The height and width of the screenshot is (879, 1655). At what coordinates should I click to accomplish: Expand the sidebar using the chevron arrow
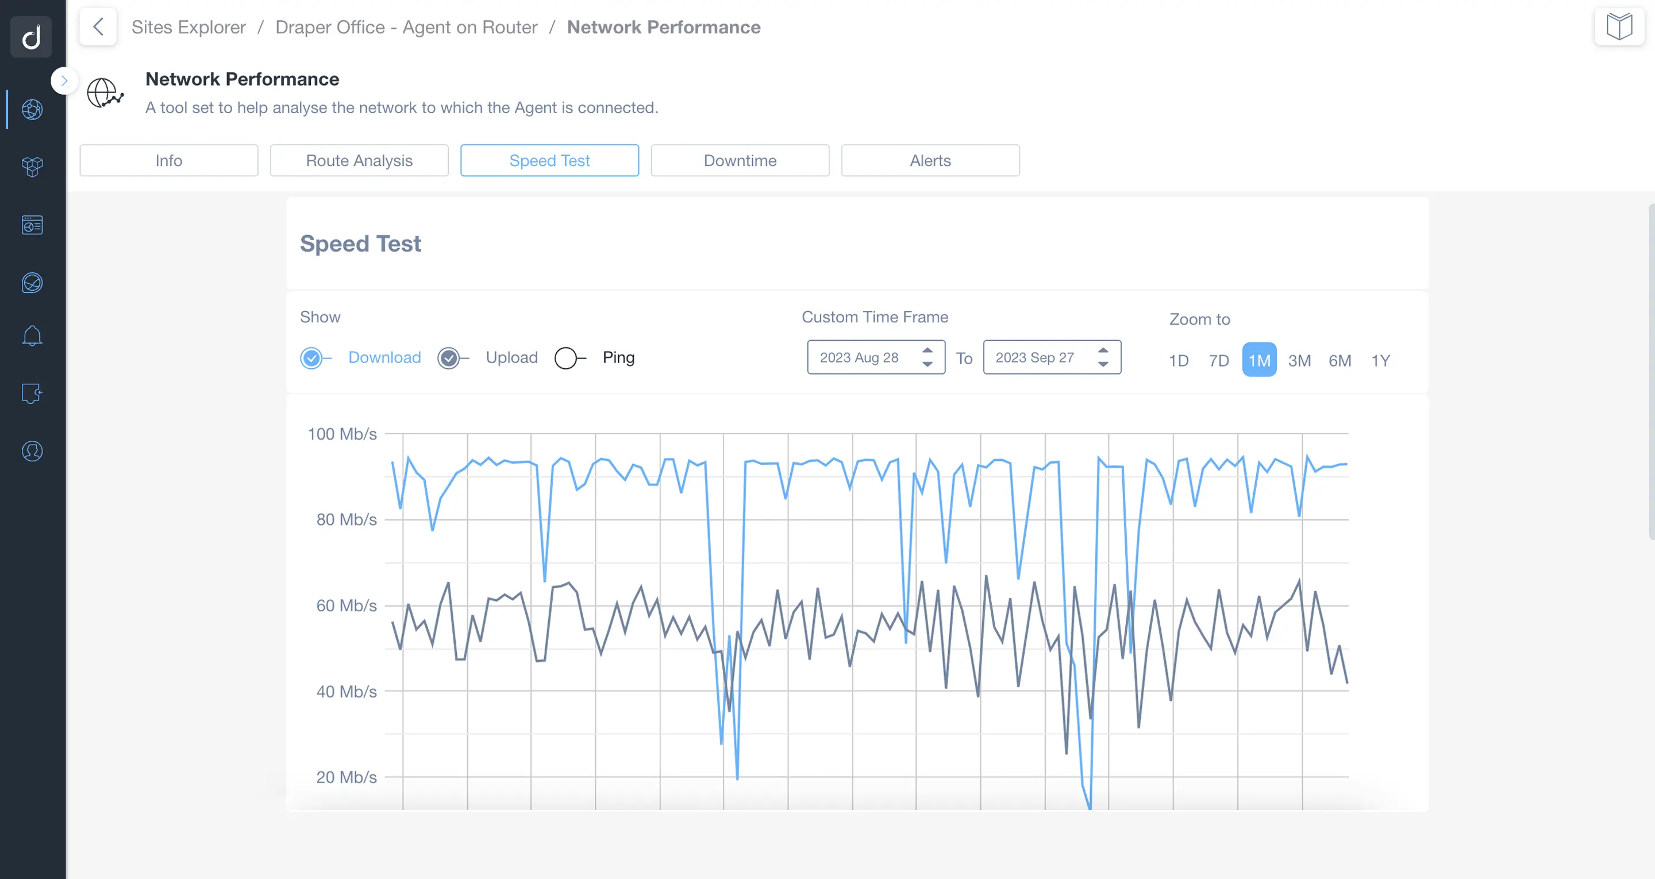[x=64, y=80]
